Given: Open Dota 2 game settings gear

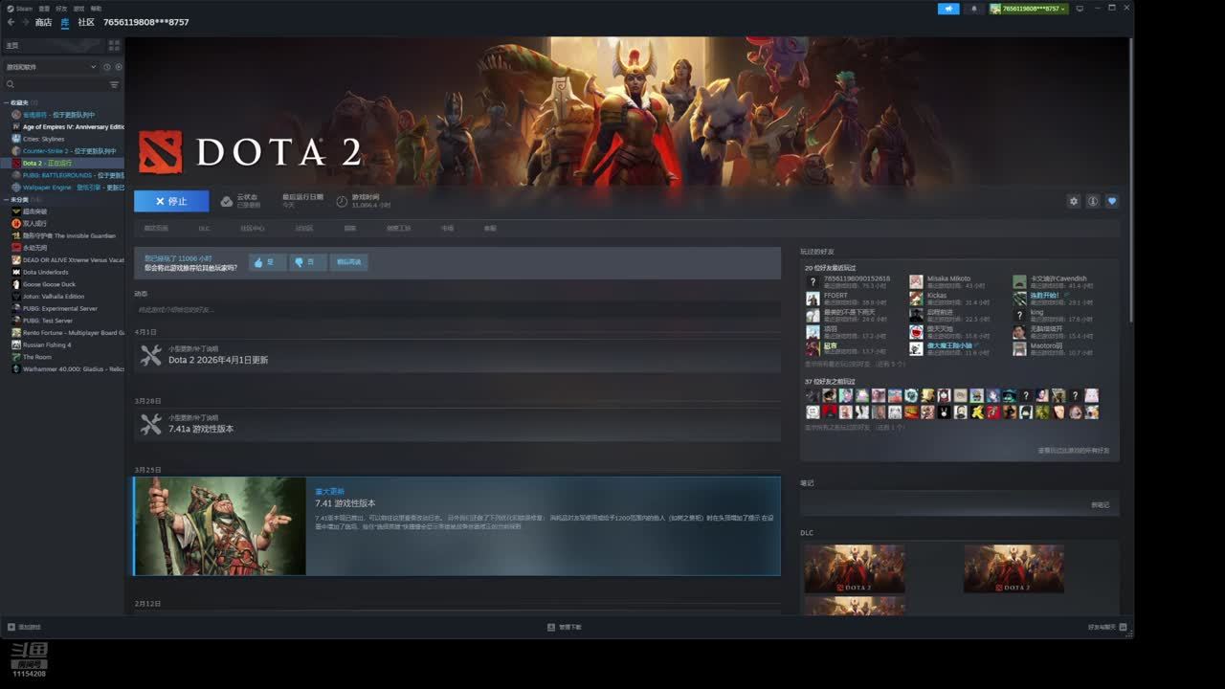Looking at the screenshot, I should 1073,201.
